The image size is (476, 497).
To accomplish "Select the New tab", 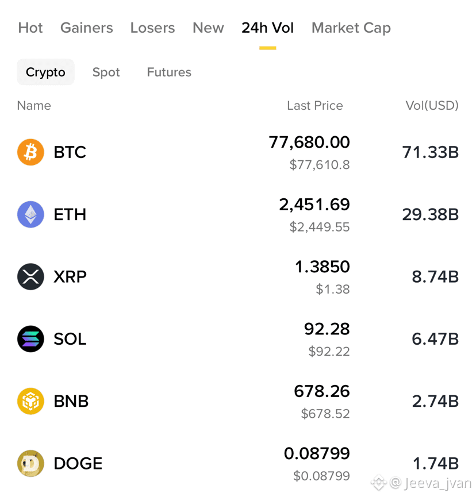I will coord(208,28).
